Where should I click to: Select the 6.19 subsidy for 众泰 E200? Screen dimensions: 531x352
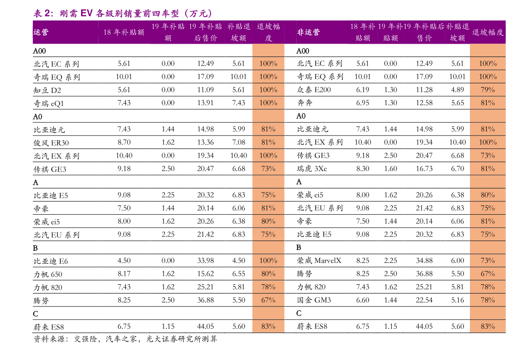coord(362,90)
